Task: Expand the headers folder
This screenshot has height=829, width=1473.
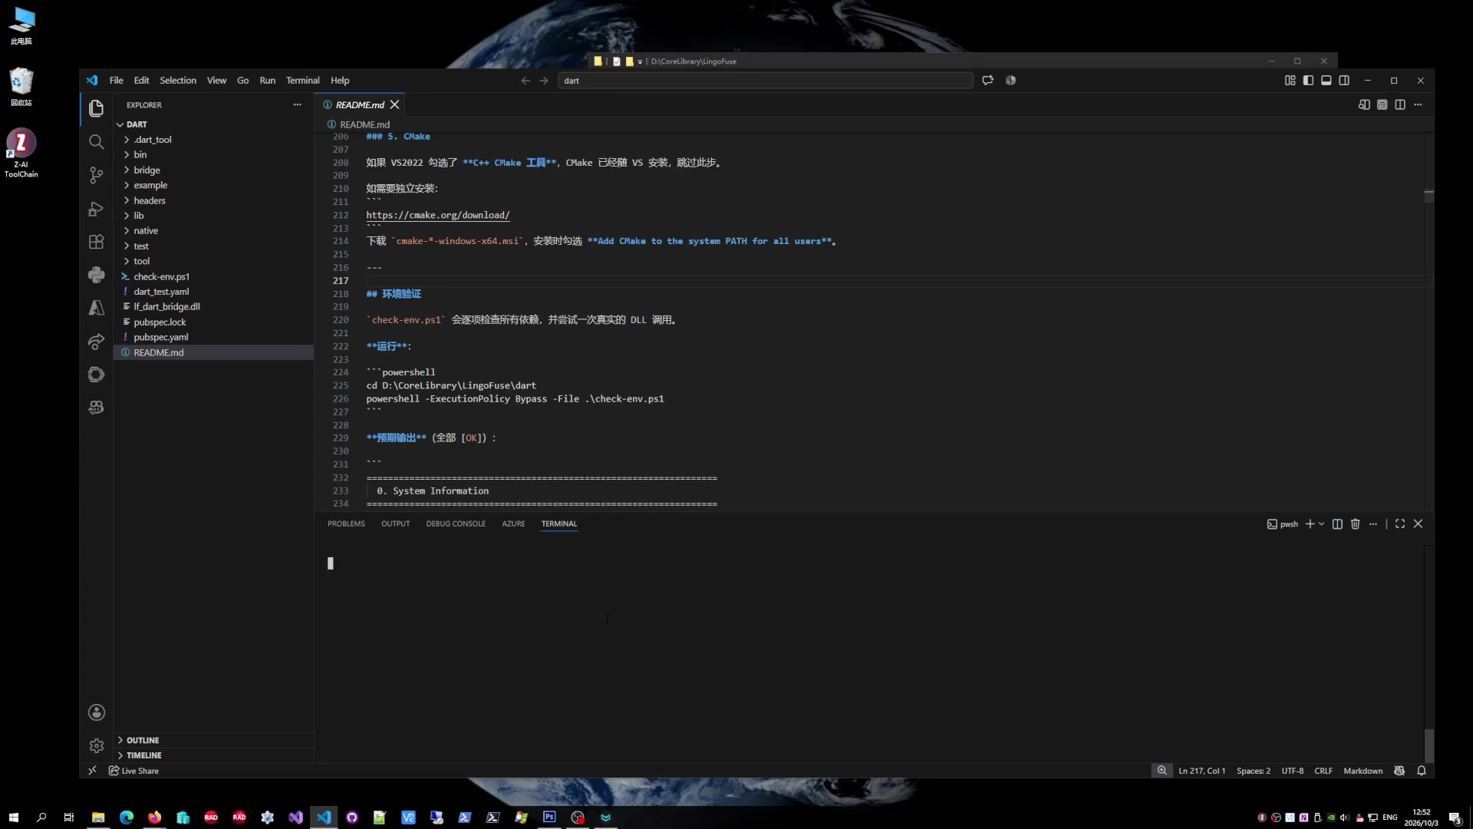Action: (x=150, y=200)
